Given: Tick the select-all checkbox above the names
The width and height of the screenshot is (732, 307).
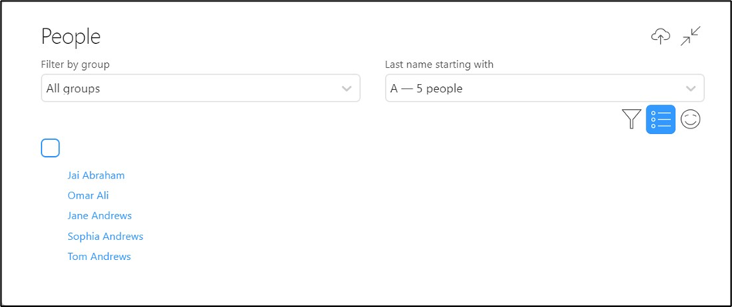Looking at the screenshot, I should 50,148.
